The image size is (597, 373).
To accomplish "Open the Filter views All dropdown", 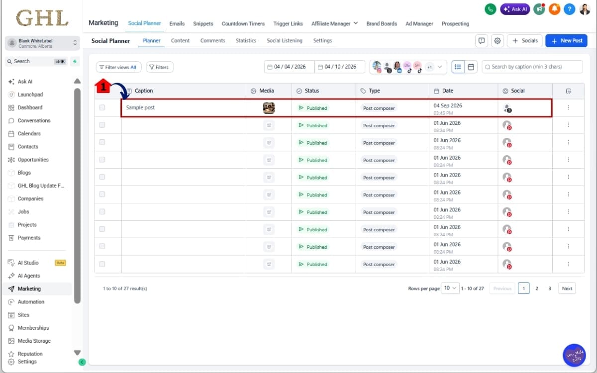I will point(118,67).
